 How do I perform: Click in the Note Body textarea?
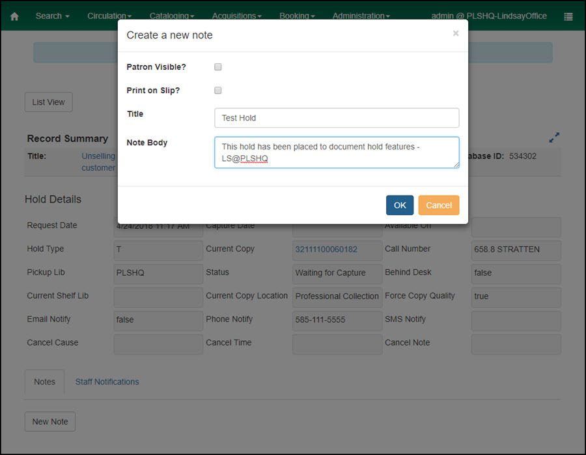[x=337, y=153]
